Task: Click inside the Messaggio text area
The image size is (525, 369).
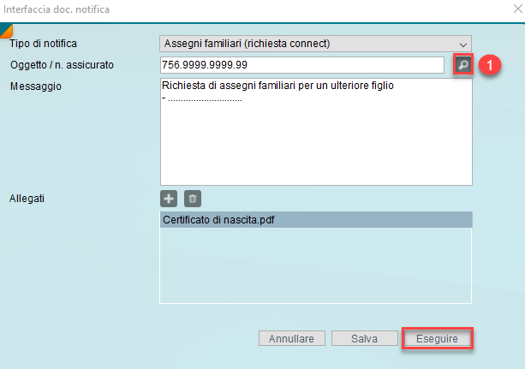Action: point(316,132)
